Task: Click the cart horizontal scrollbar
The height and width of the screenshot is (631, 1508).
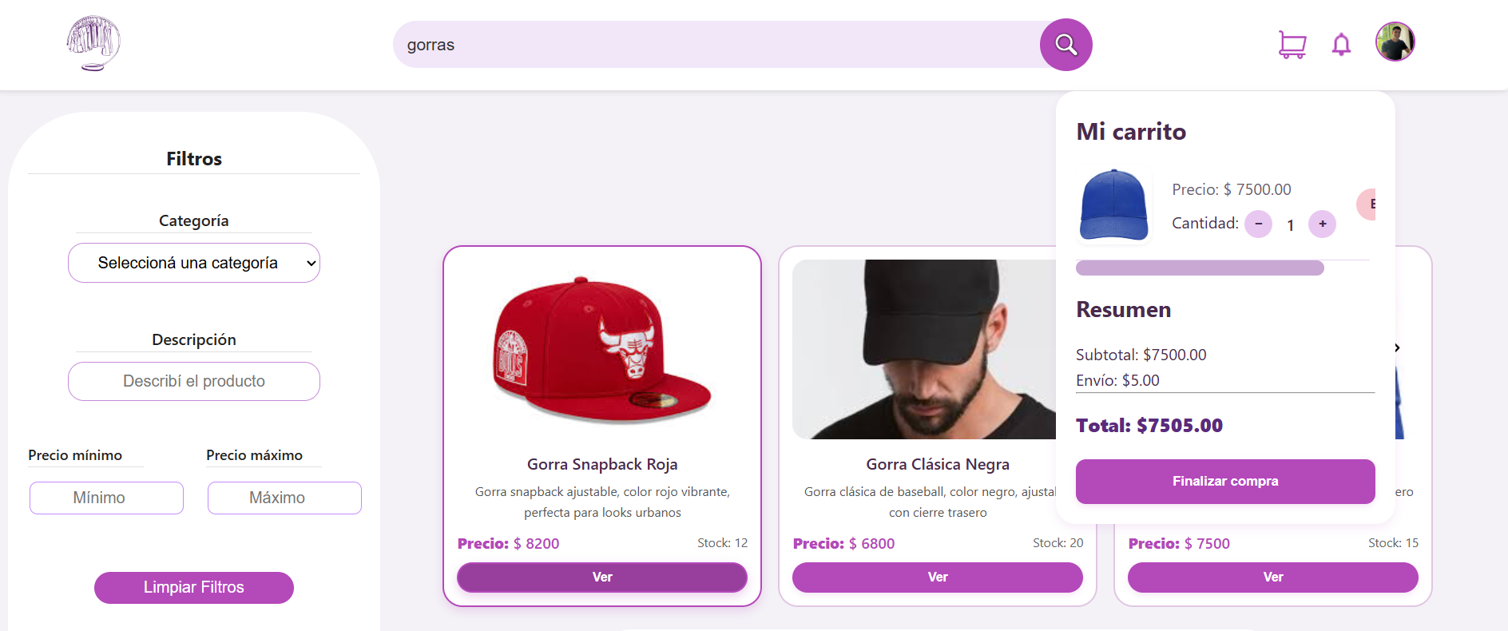Action: coord(1200,268)
